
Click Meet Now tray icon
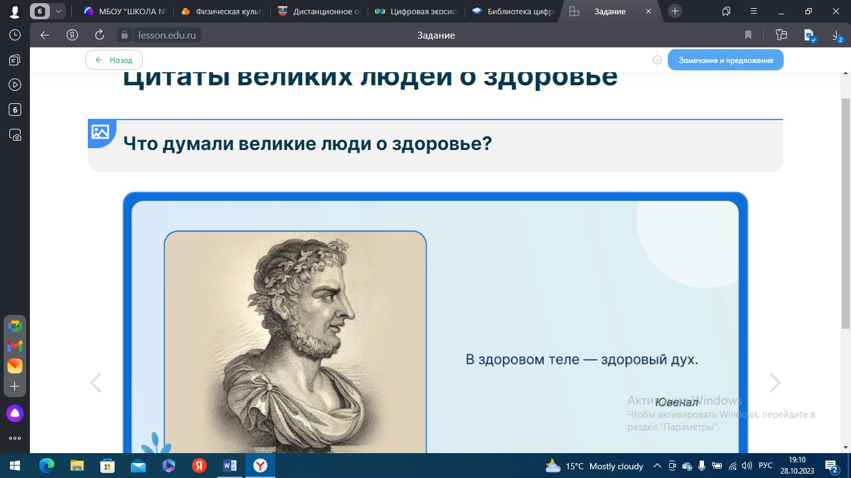(x=672, y=466)
